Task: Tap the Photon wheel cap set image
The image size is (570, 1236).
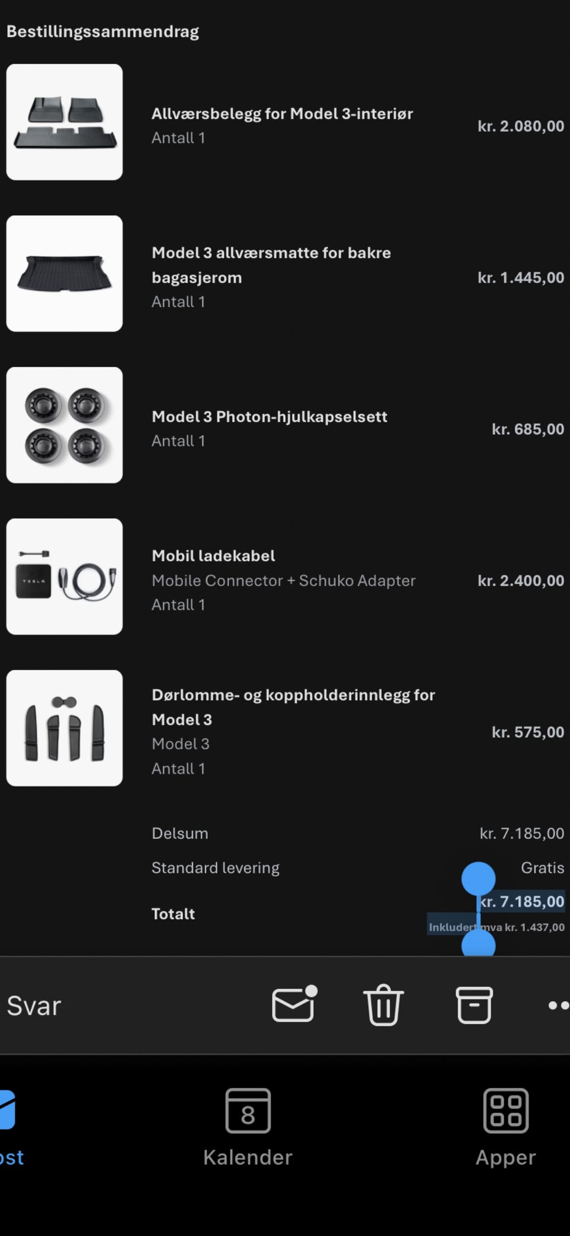Action: pos(64,425)
